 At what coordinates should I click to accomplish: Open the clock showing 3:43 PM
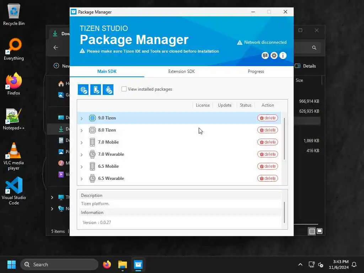point(339,264)
